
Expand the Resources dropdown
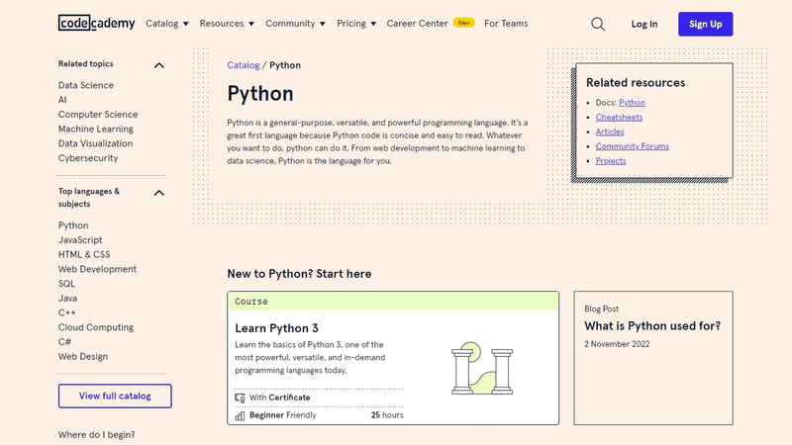[x=227, y=23]
